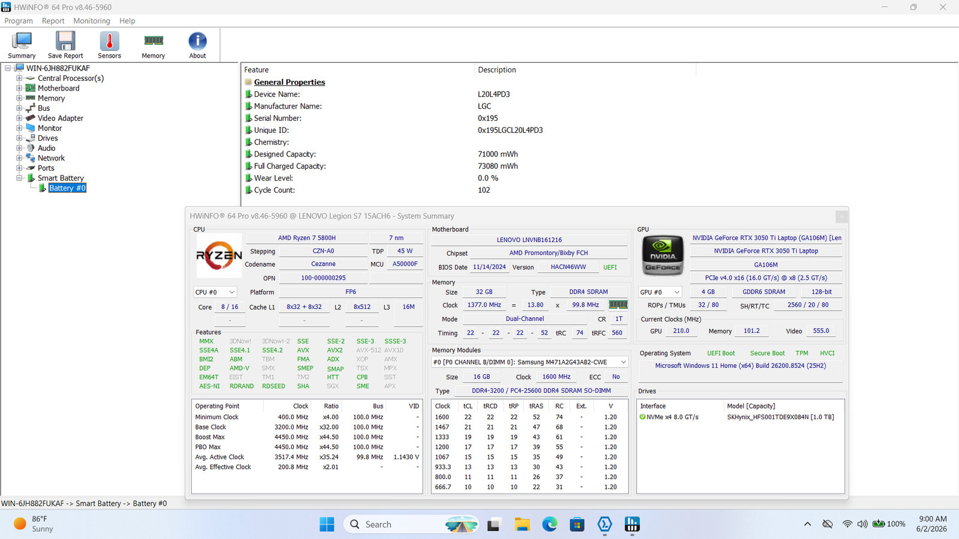Click the Cycle Count row label
Viewport: 959px width, 539px height.
coord(275,190)
